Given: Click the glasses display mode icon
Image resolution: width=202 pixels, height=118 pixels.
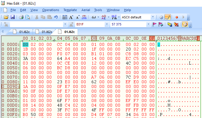Looking at the screenshot, I should 94,17.
